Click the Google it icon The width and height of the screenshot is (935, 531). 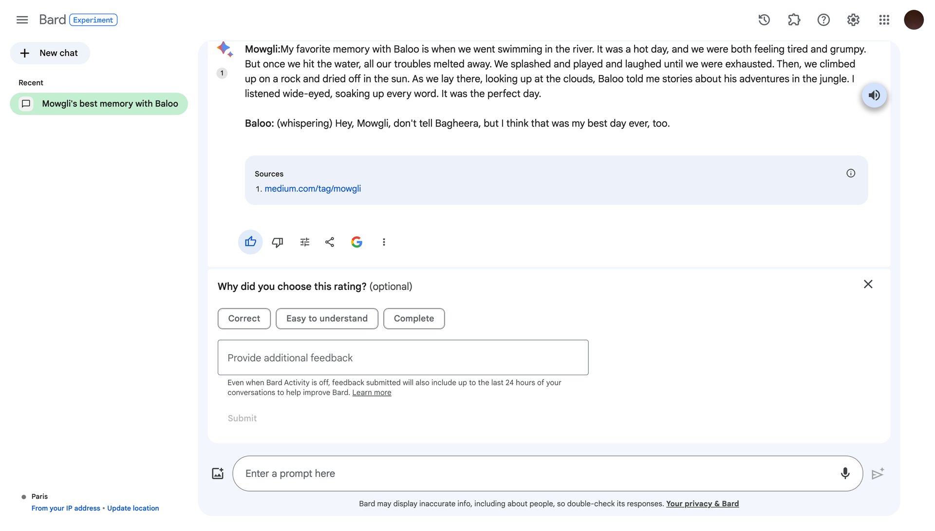pyautogui.click(x=356, y=242)
